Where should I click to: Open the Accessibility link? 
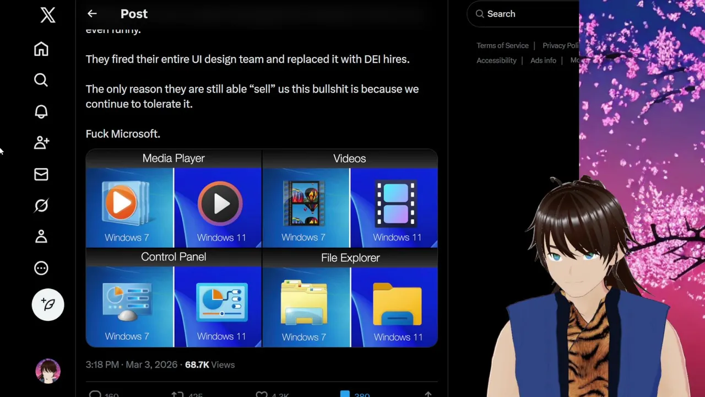click(496, 61)
